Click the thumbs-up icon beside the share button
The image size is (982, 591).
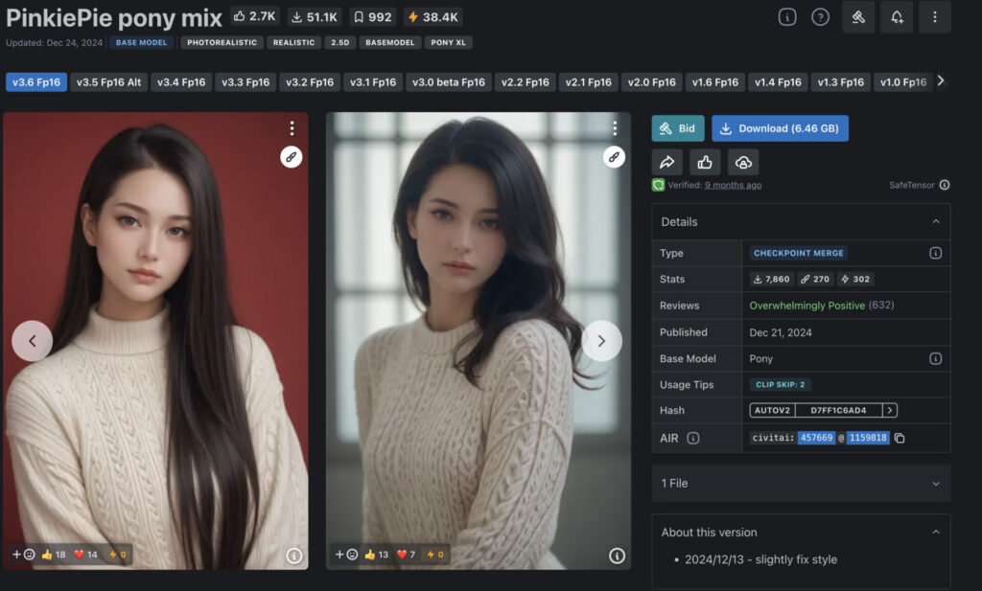point(705,162)
